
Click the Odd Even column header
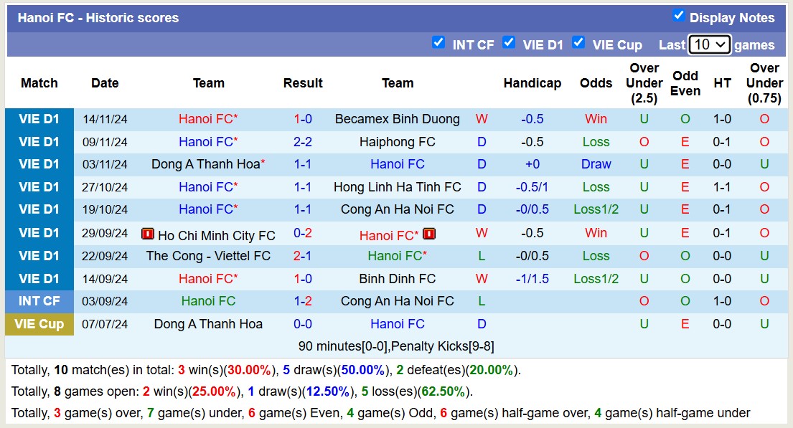point(685,83)
